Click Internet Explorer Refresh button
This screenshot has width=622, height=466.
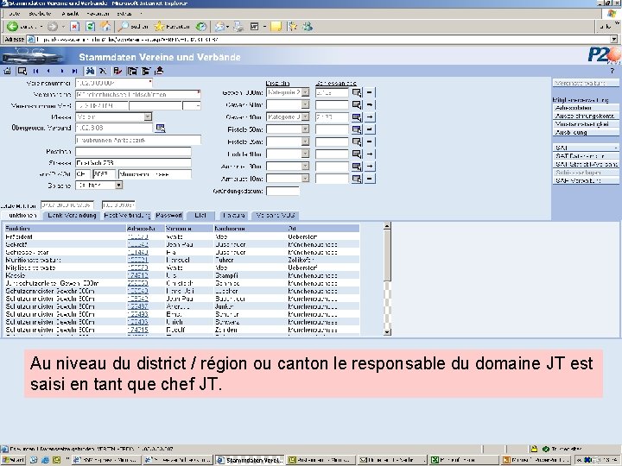(x=91, y=27)
